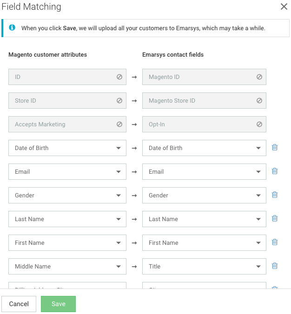Image resolution: width=291 pixels, height=314 pixels.
Task: Open the Magento Gender attribute dropdown
Action: tap(67, 195)
